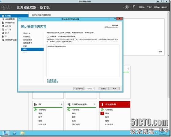
Task: Select 所有服务器 in the left sidebar
Action: [10, 23]
